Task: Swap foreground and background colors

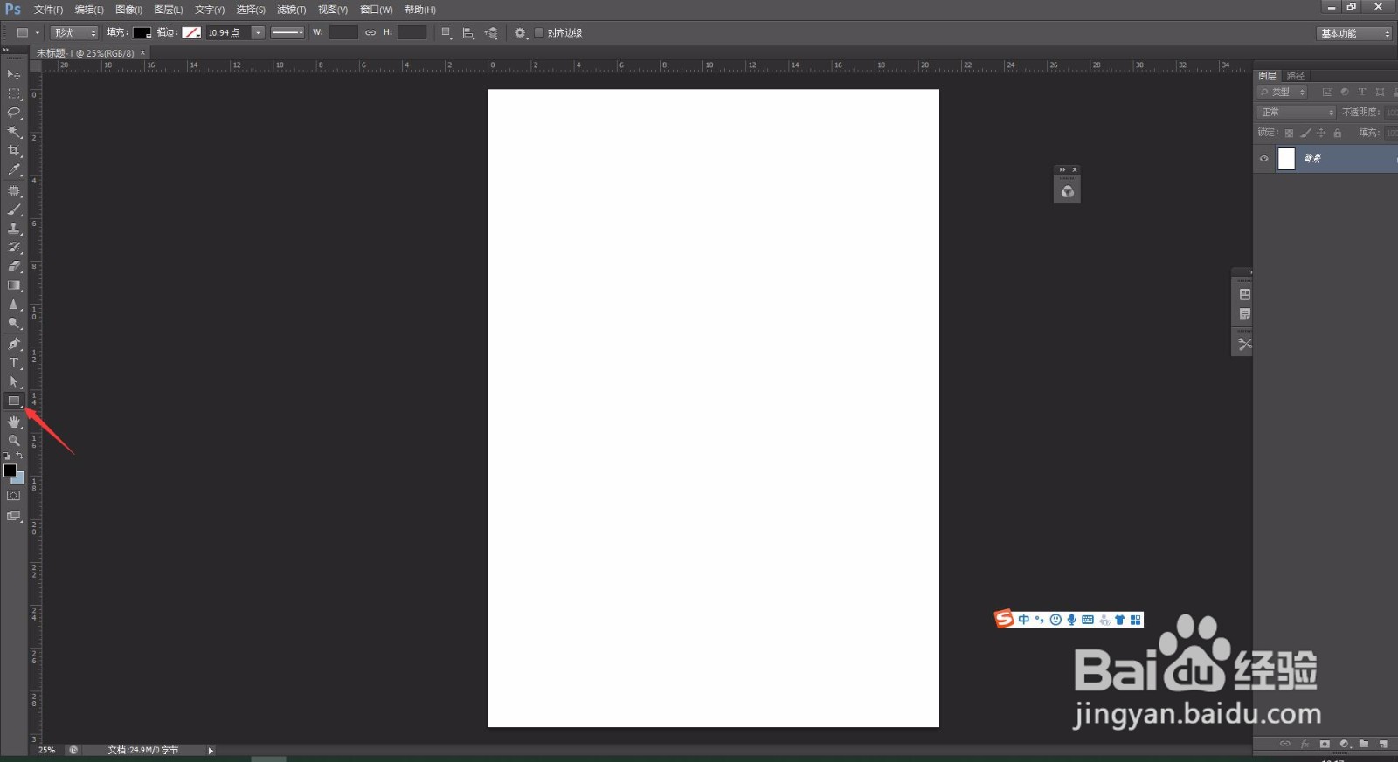Action: (20, 456)
